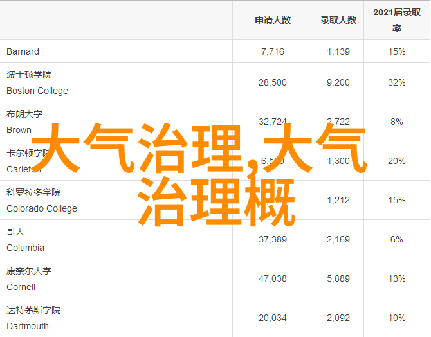Select Barnard applicants value 7,716
The width and height of the screenshot is (431, 337).
click(273, 51)
